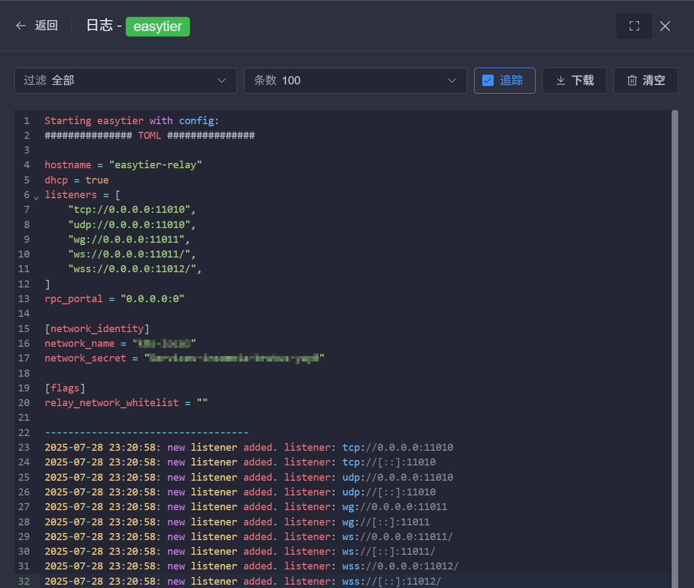
Task: Click line number 1 in gutter
Action: pyautogui.click(x=27, y=121)
